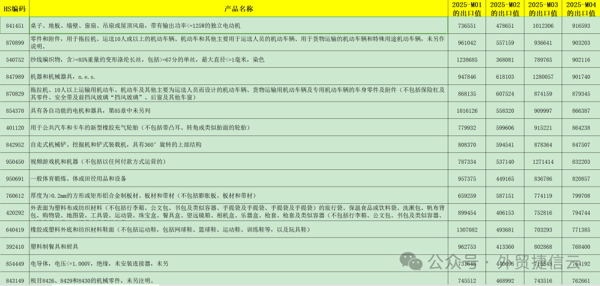
Task: Select HS code cell 950691
Action: coord(14,179)
